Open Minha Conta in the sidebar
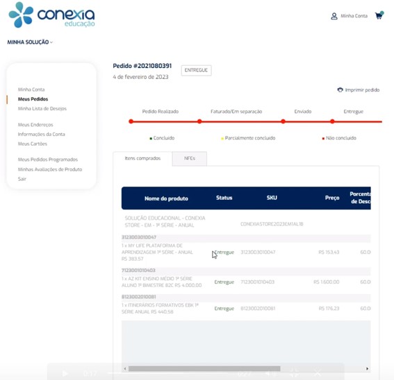This screenshot has height=380, width=394. (x=31, y=89)
